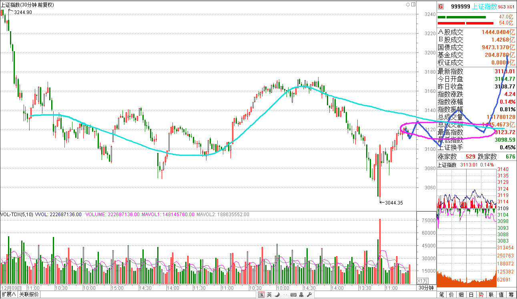Viewport: 517px width, 299px height.
Task: Expand the 扩展 panel at bottom left
Action: pos(8,295)
